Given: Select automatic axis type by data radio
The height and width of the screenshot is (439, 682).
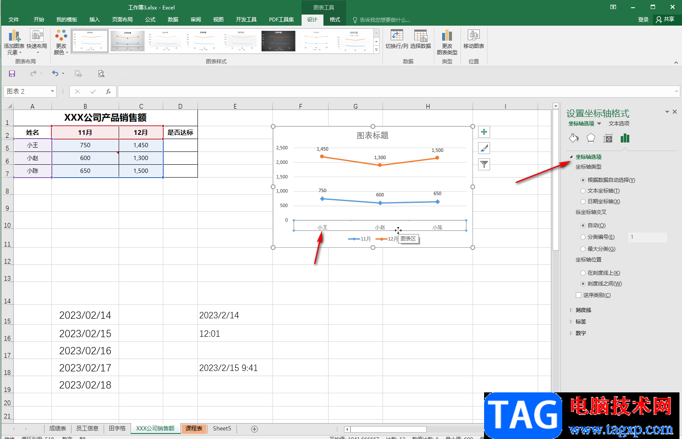Looking at the screenshot, I should 583,180.
